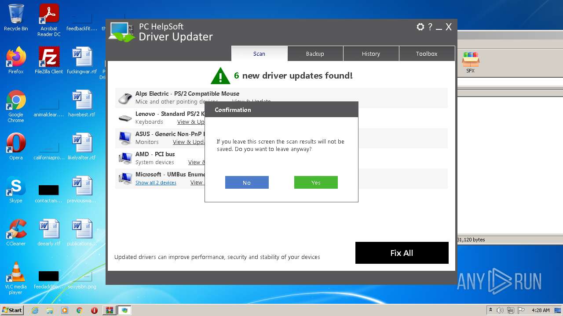The height and width of the screenshot is (316, 563).
Task: Open the Show all 2 devices link
Action: [x=156, y=183]
